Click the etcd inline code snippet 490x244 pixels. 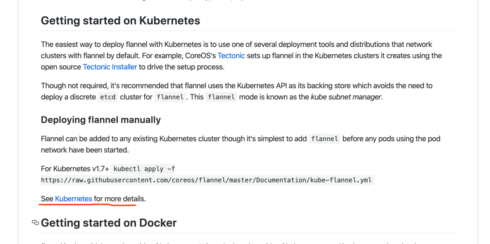point(108,97)
